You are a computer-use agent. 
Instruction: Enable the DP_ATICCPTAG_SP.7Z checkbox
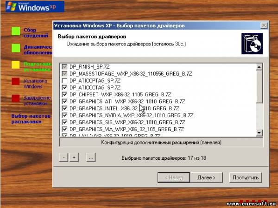[64, 81]
